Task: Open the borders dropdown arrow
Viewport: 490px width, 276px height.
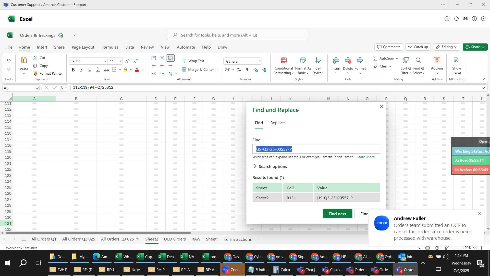Action: (x=120, y=70)
